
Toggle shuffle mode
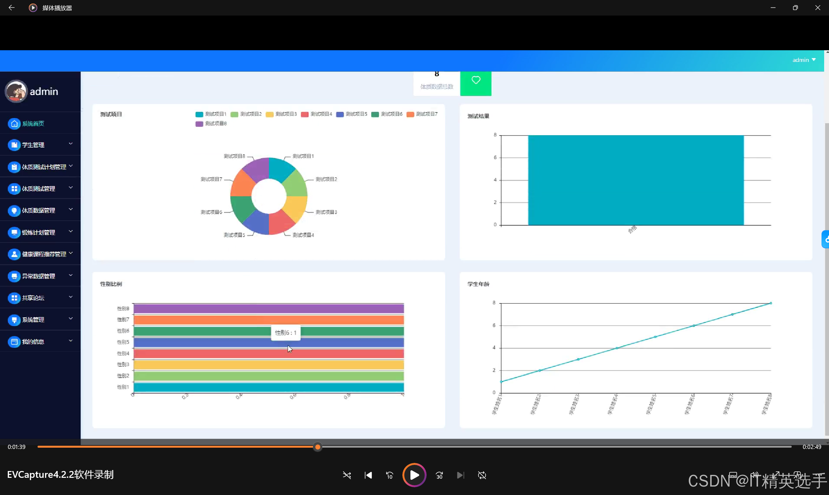[347, 475]
